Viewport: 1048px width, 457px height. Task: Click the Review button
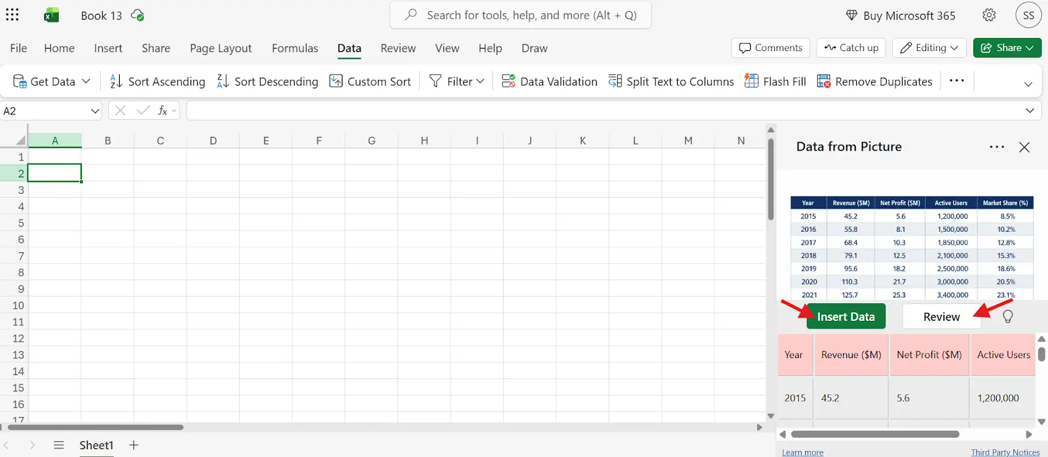[x=941, y=316]
